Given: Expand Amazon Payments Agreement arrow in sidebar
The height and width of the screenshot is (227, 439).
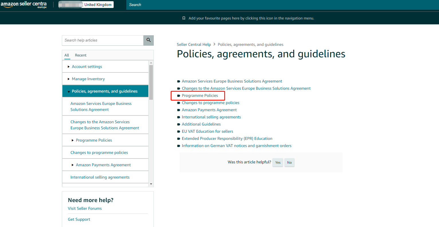Looking at the screenshot, I should 72,165.
